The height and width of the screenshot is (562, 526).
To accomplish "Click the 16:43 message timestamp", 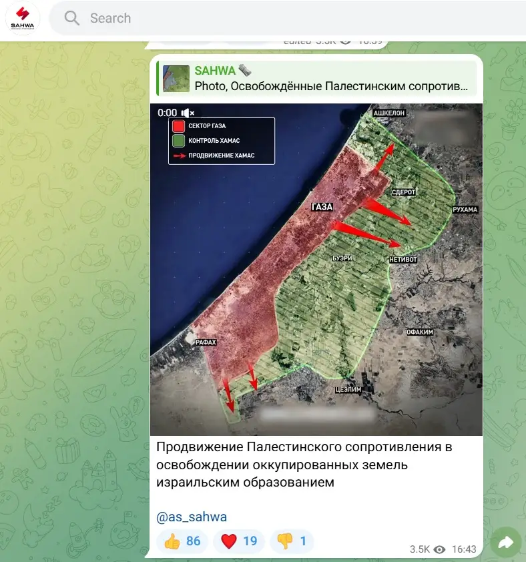I will 463,549.
